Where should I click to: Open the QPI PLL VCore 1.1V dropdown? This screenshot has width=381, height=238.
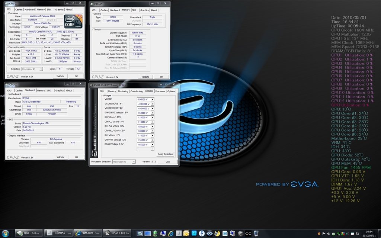[x=152, y=122]
